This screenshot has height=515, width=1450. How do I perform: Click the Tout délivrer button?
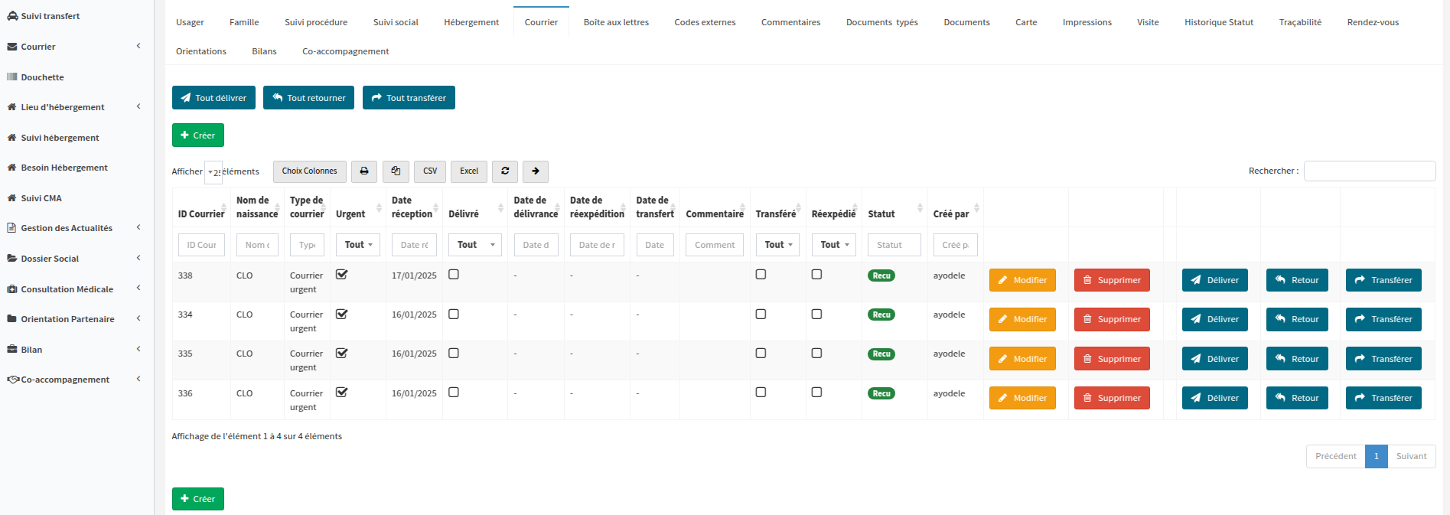[x=213, y=98]
